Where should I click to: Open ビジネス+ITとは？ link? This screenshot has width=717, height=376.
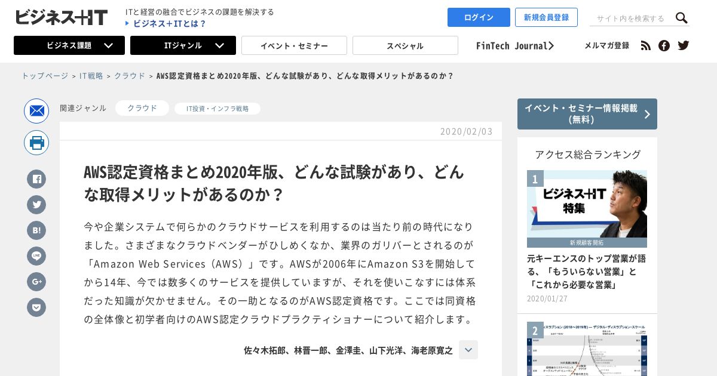point(166,23)
